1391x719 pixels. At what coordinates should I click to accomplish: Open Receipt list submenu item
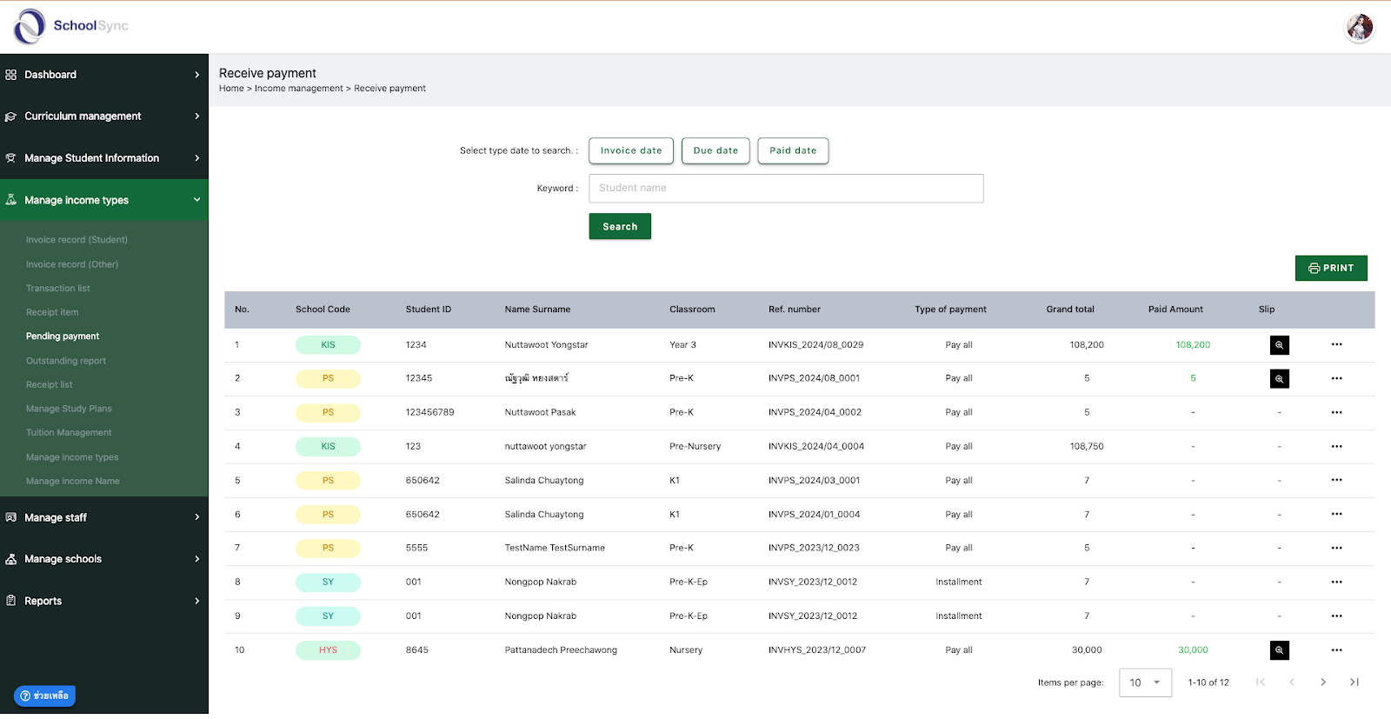pos(50,385)
